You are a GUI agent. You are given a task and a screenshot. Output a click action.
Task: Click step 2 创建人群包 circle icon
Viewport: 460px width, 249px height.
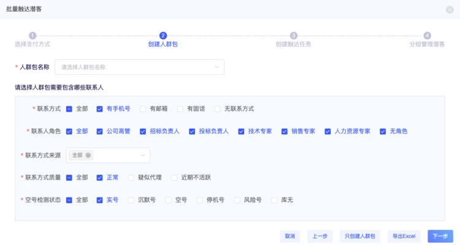click(x=163, y=36)
